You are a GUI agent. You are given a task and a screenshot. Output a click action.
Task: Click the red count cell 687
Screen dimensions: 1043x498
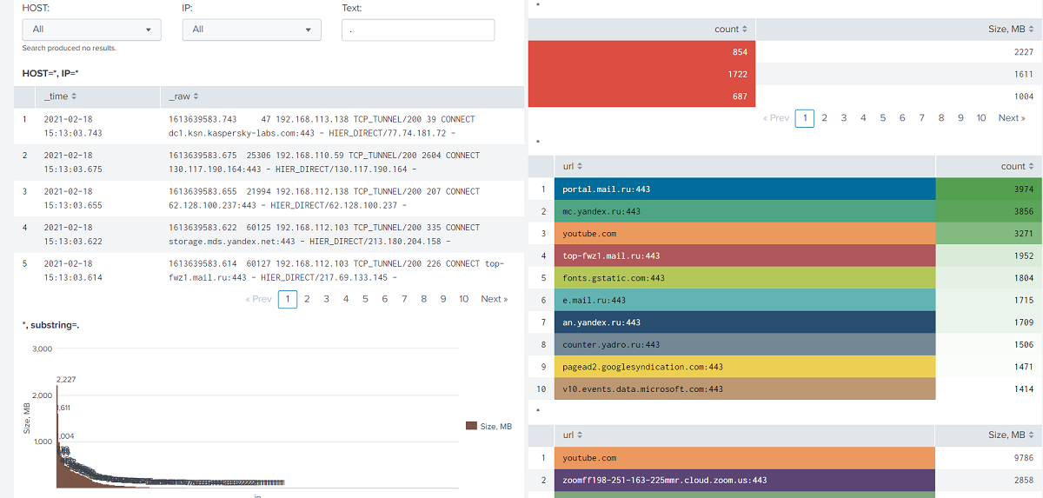point(641,96)
